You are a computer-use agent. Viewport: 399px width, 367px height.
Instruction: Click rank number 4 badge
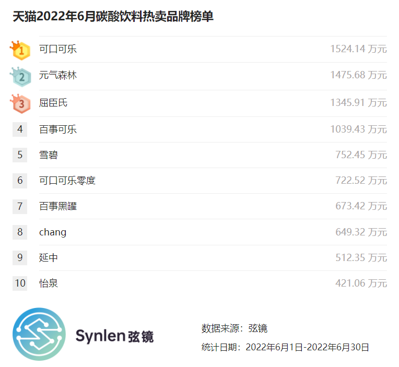20,129
